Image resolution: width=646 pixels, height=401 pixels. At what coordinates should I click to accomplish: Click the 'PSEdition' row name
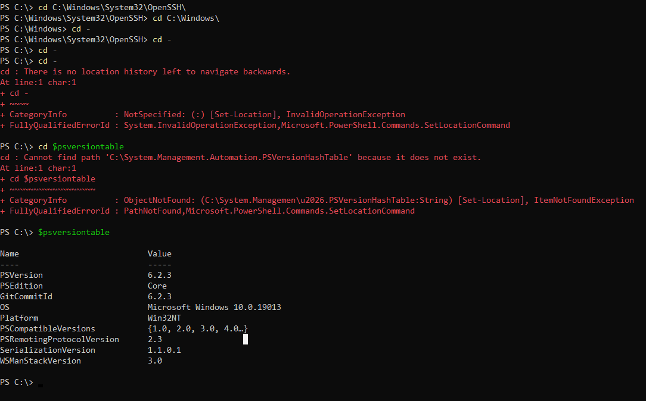(21, 286)
